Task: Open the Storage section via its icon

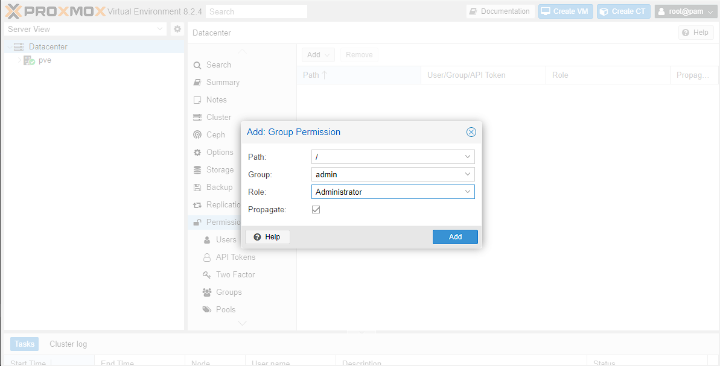Action: 197,169
